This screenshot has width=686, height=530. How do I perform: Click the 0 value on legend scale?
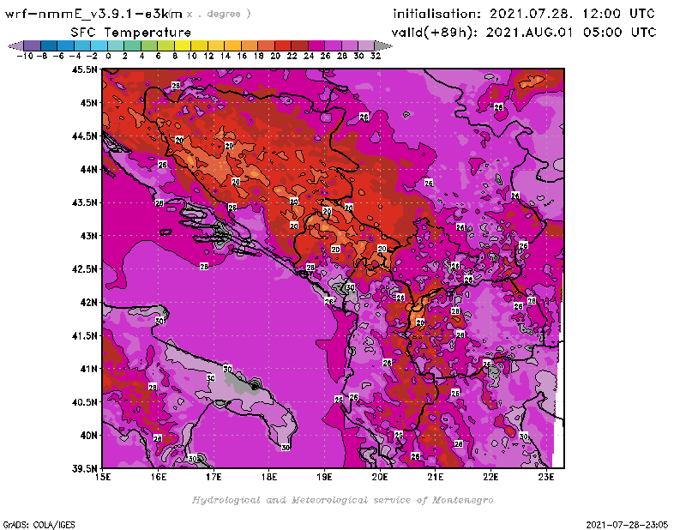[x=108, y=57]
